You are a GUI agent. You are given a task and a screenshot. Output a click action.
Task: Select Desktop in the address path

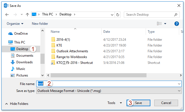65,14
